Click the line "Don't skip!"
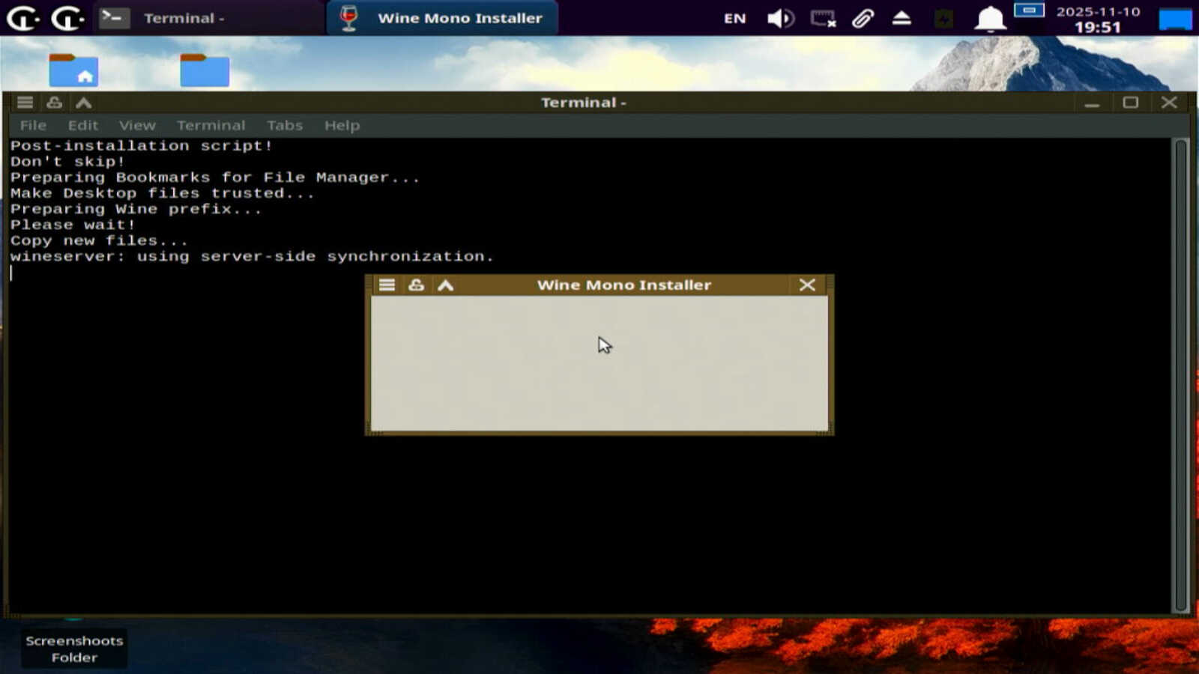The width and height of the screenshot is (1199, 674). (67, 162)
